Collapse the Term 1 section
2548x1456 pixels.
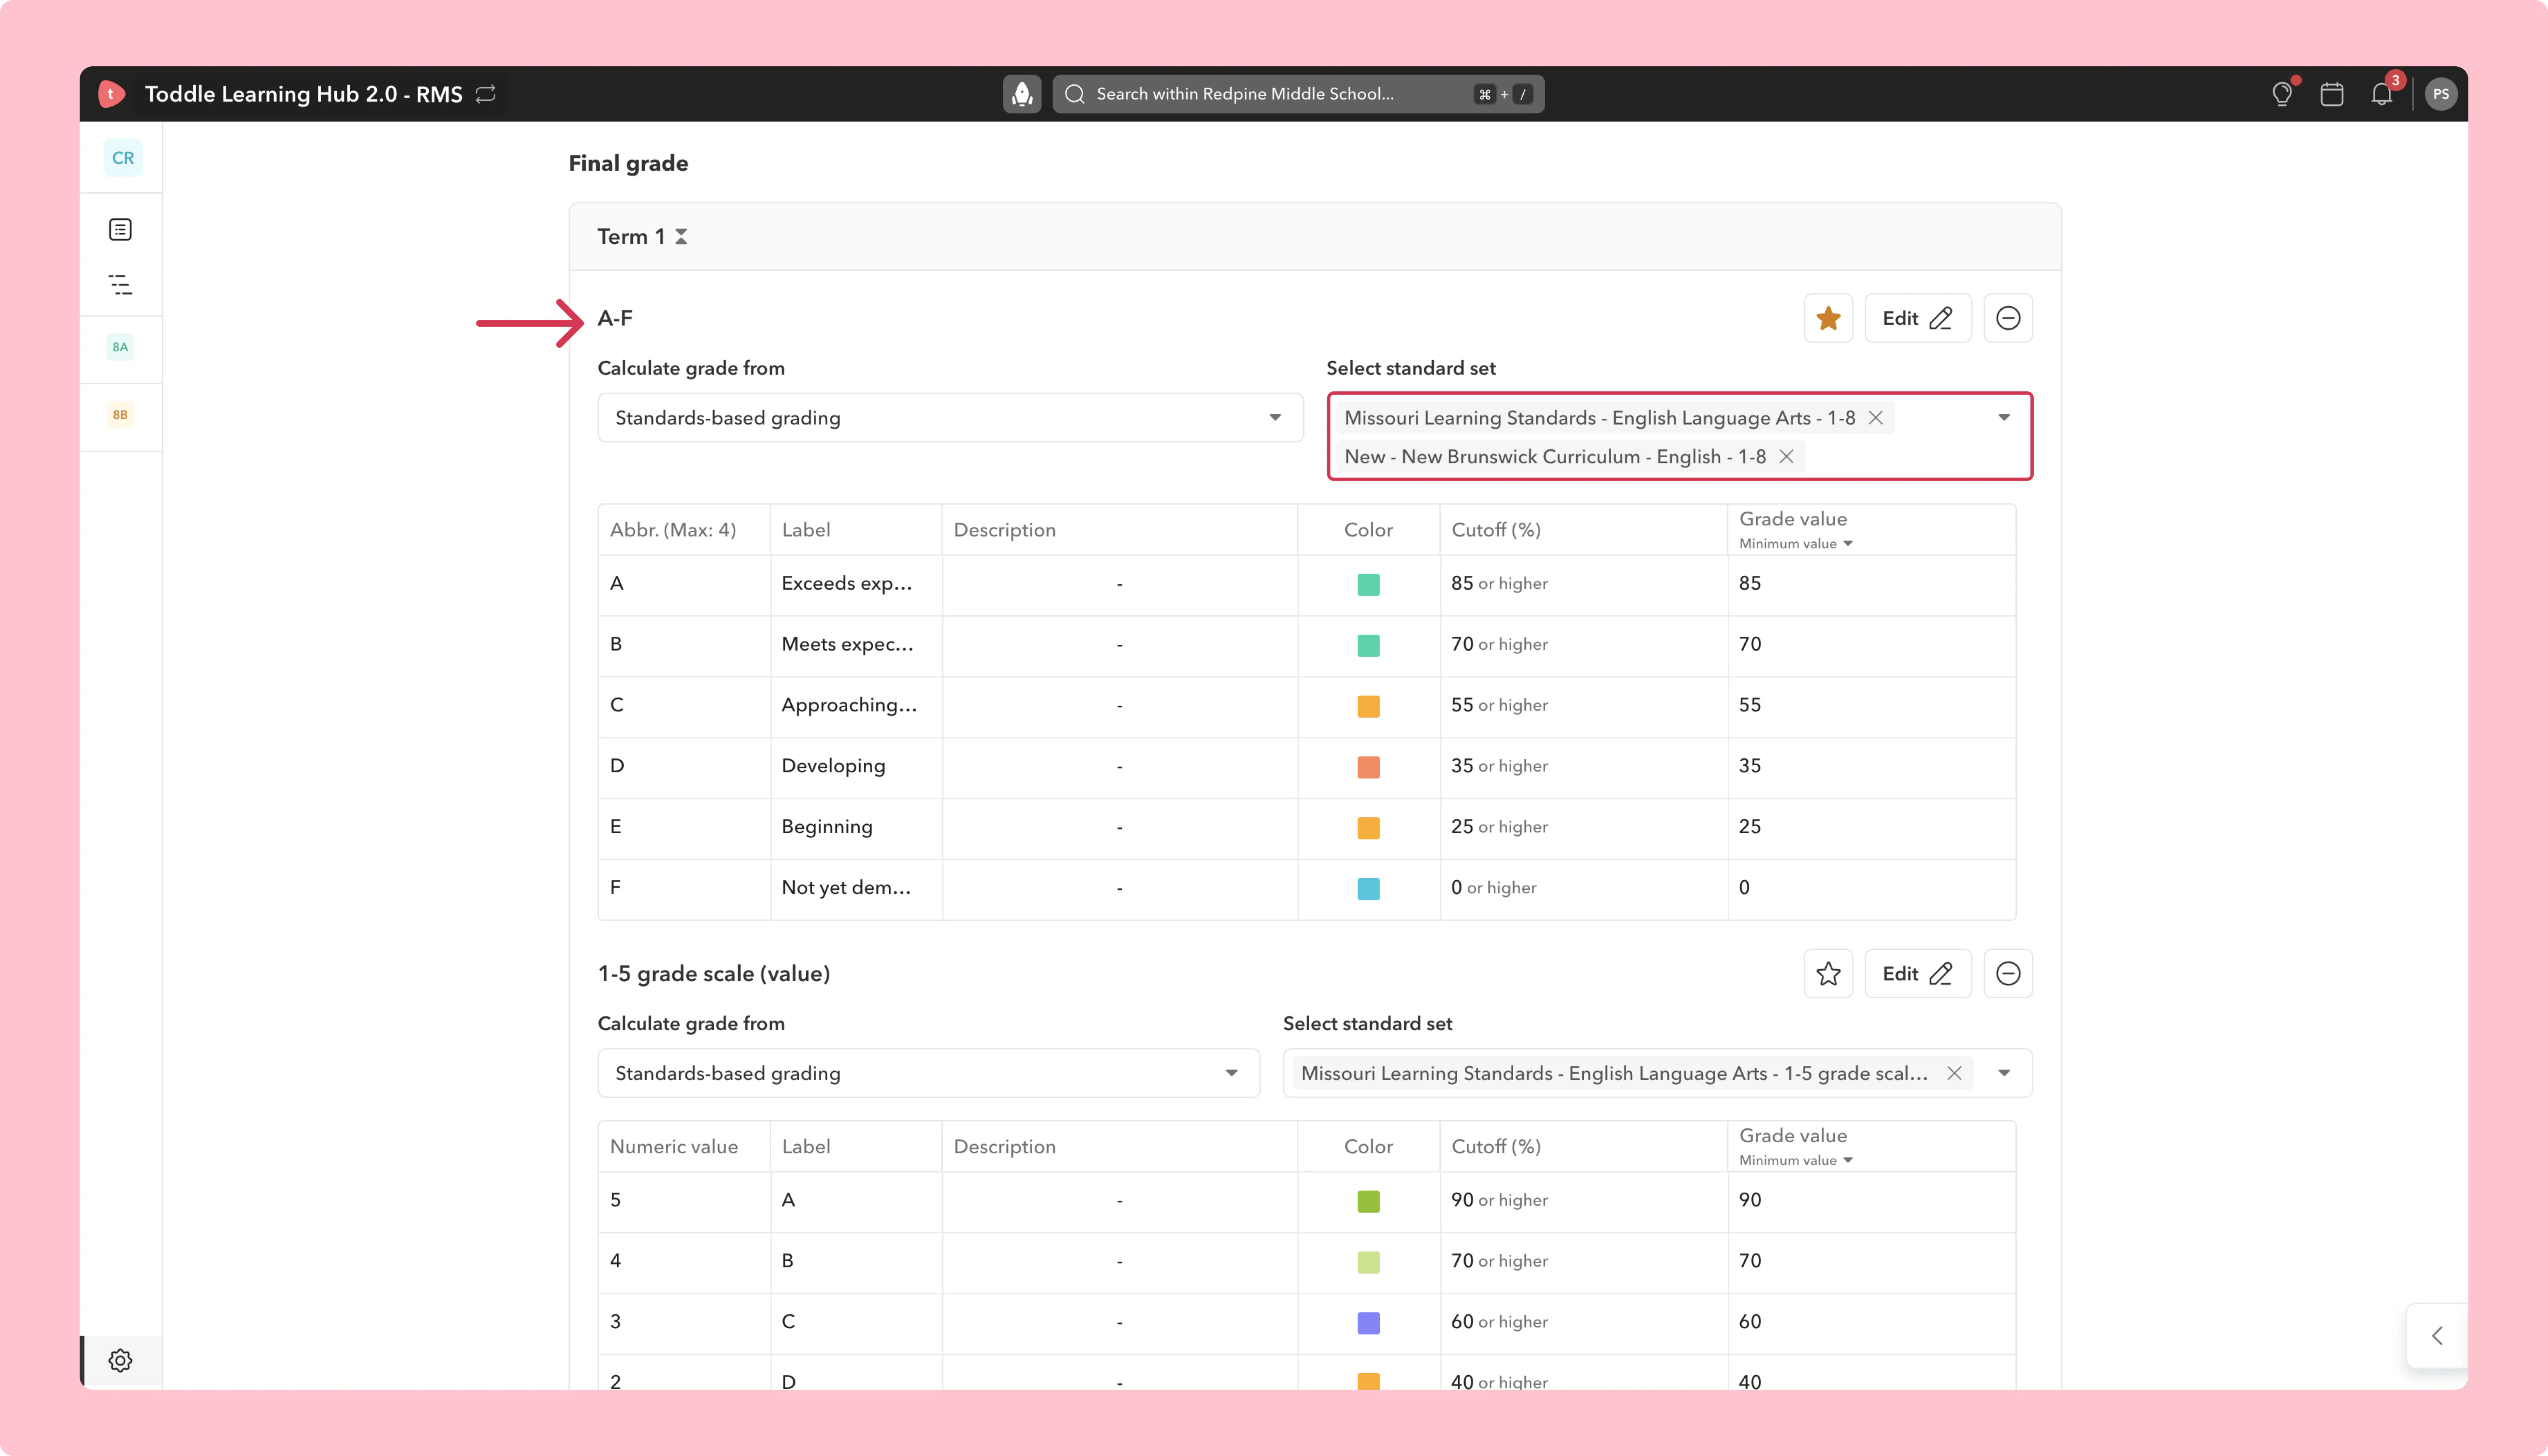(x=681, y=237)
